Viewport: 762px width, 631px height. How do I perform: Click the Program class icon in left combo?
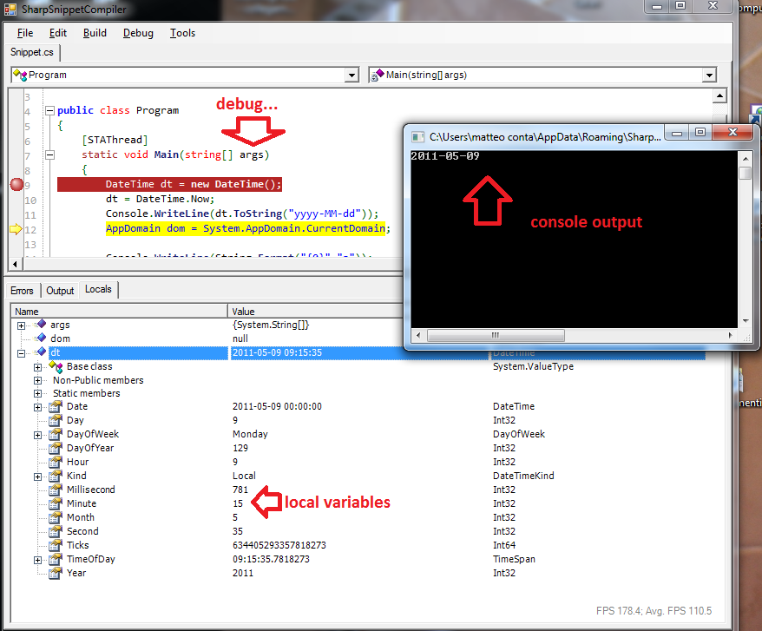20,75
